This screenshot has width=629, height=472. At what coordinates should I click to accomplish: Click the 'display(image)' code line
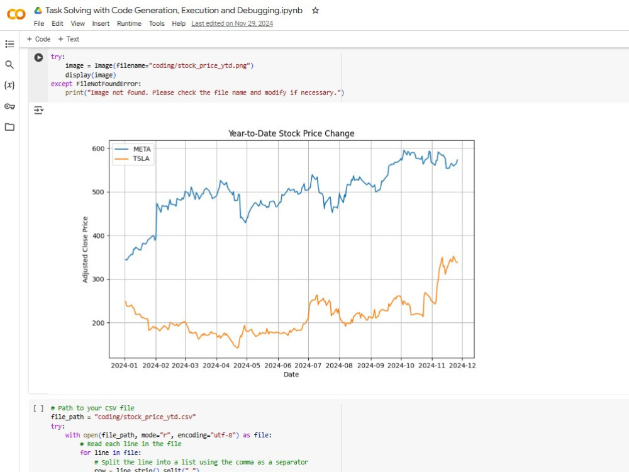[x=91, y=75]
